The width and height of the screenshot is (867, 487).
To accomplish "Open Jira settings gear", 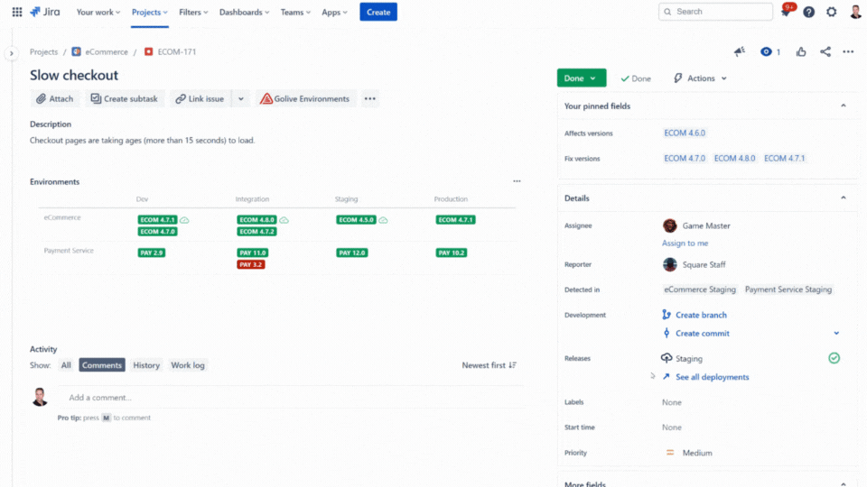I will click(x=832, y=12).
